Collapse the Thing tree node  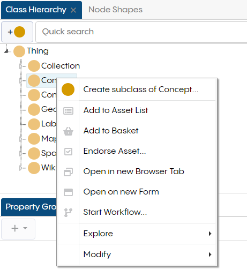6,51
